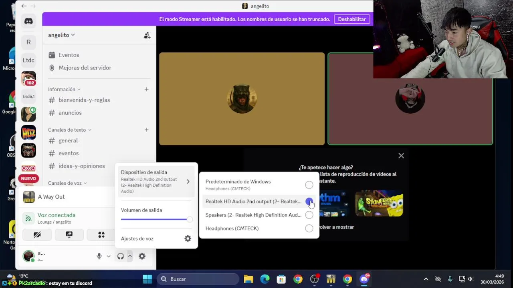
Task: Open Microsoft Store from taskbar
Action: tap(281, 279)
